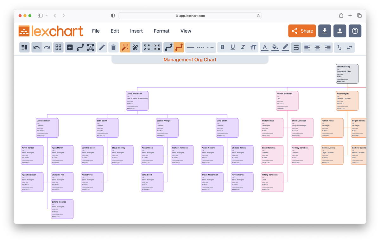Open Safari sidebar dropdown chevron

point(47,16)
